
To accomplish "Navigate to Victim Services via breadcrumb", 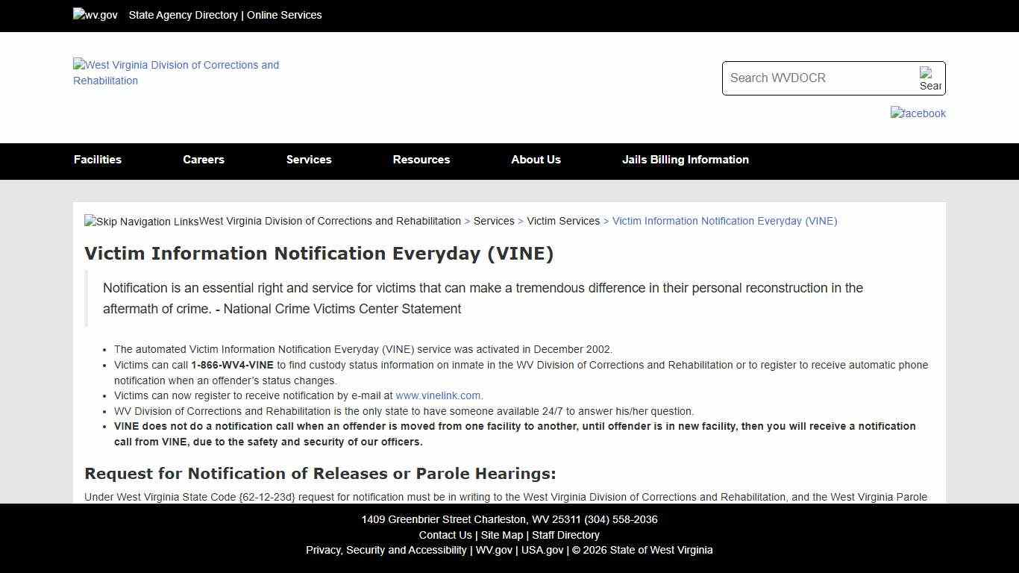I will tap(563, 221).
